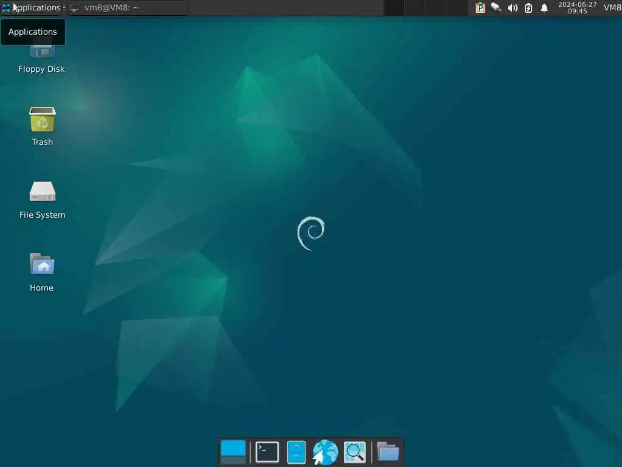
Task: Open the Home folder desktop icon
Action: (42, 272)
